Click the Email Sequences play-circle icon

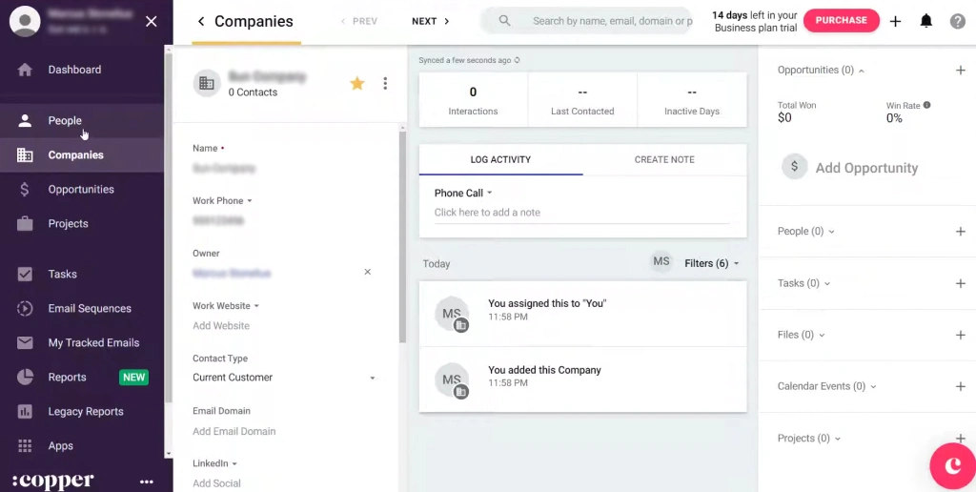point(25,308)
